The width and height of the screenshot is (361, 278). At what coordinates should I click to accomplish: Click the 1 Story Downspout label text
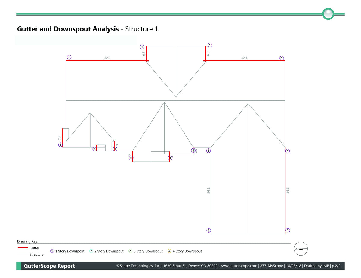(x=70, y=251)
